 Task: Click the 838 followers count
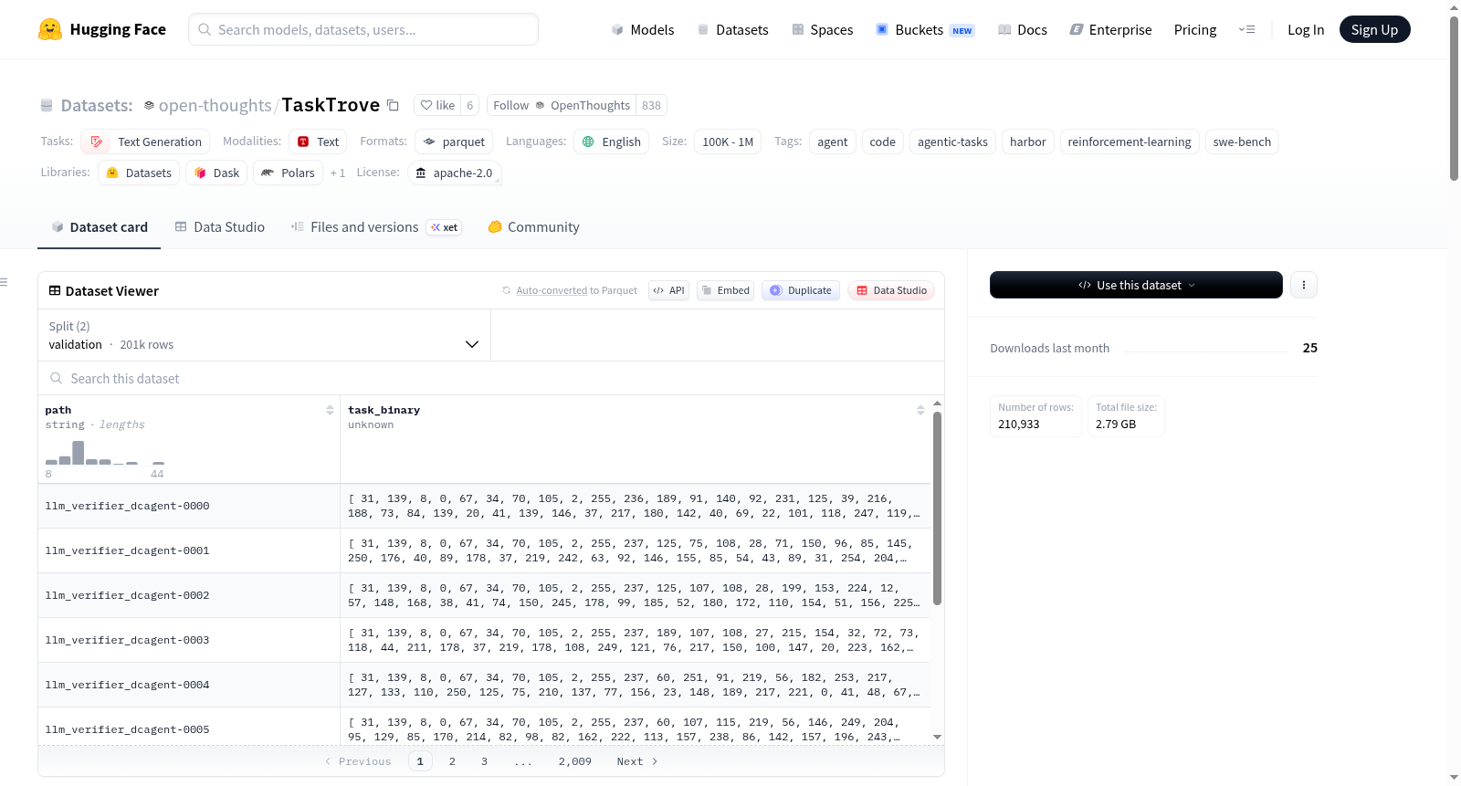[x=651, y=105]
